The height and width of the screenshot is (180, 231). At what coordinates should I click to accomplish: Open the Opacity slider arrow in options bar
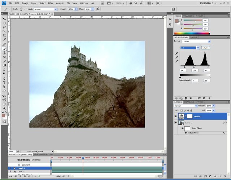point(76,9)
